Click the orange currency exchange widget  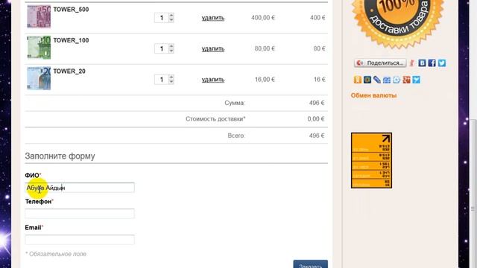tap(371, 160)
